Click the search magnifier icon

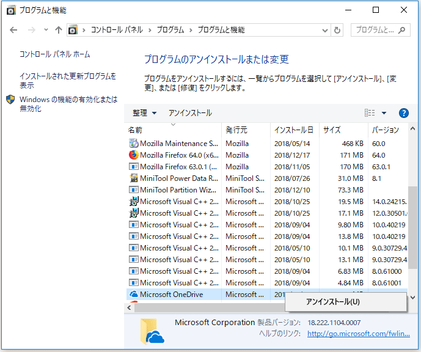pos(401,30)
